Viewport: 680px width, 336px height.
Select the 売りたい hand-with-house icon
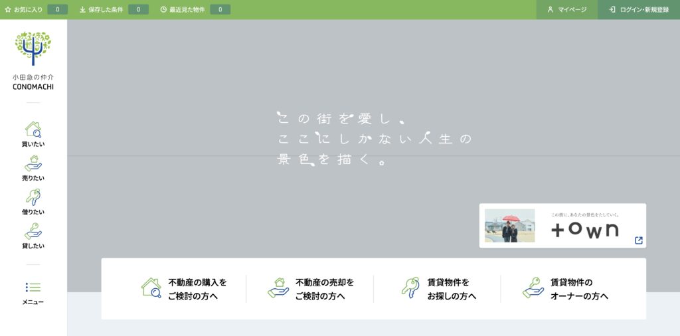33,163
